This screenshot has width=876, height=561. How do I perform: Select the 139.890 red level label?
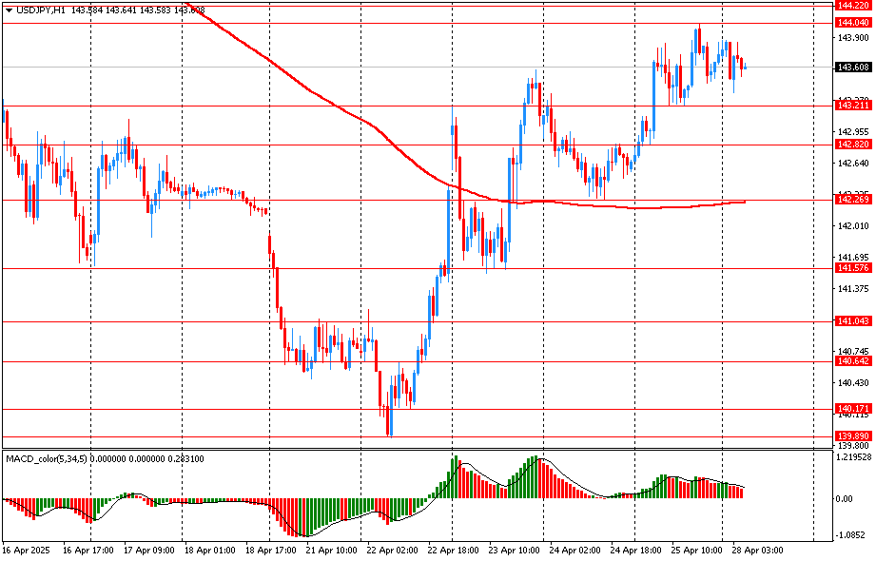point(852,435)
